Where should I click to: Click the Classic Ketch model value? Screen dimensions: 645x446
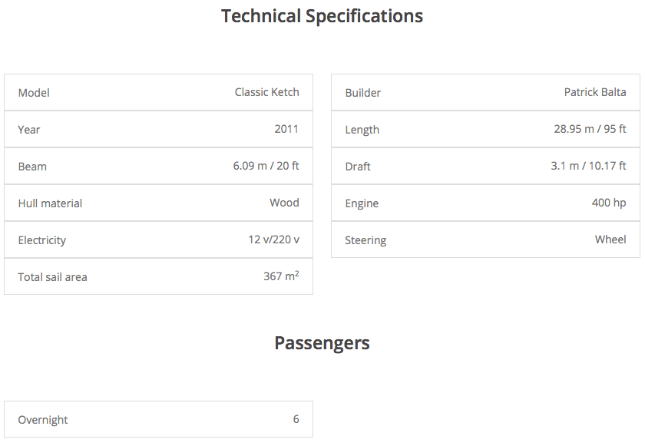[x=266, y=92]
